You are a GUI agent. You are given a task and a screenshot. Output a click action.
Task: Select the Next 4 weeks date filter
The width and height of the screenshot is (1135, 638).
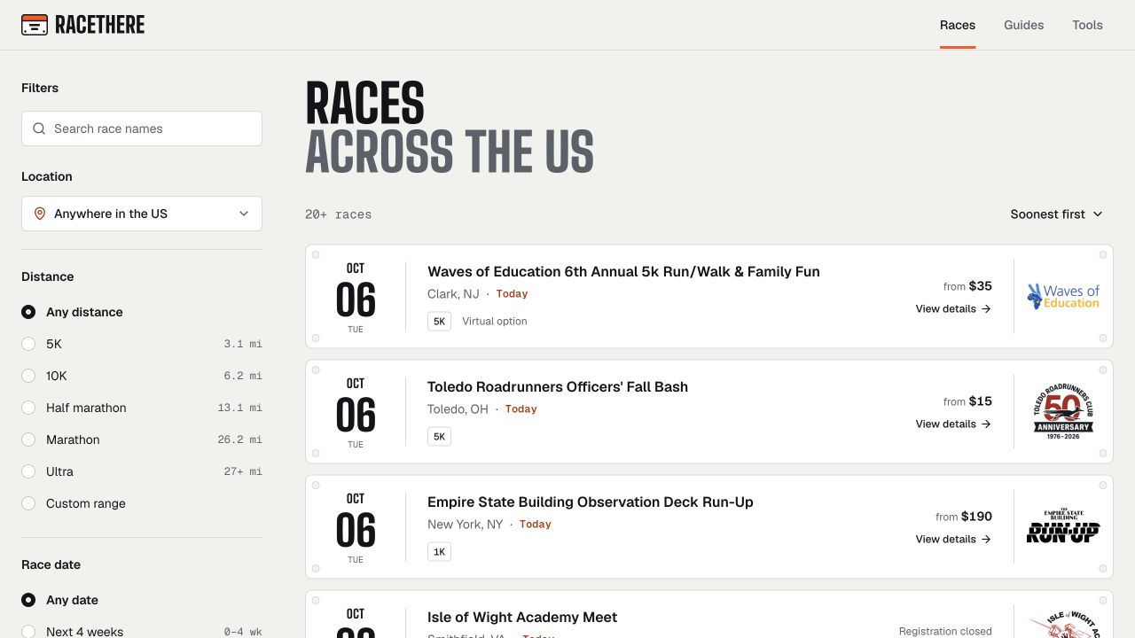click(x=28, y=632)
